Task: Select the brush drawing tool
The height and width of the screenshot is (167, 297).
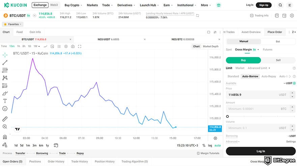Action: click(x=5, y=93)
